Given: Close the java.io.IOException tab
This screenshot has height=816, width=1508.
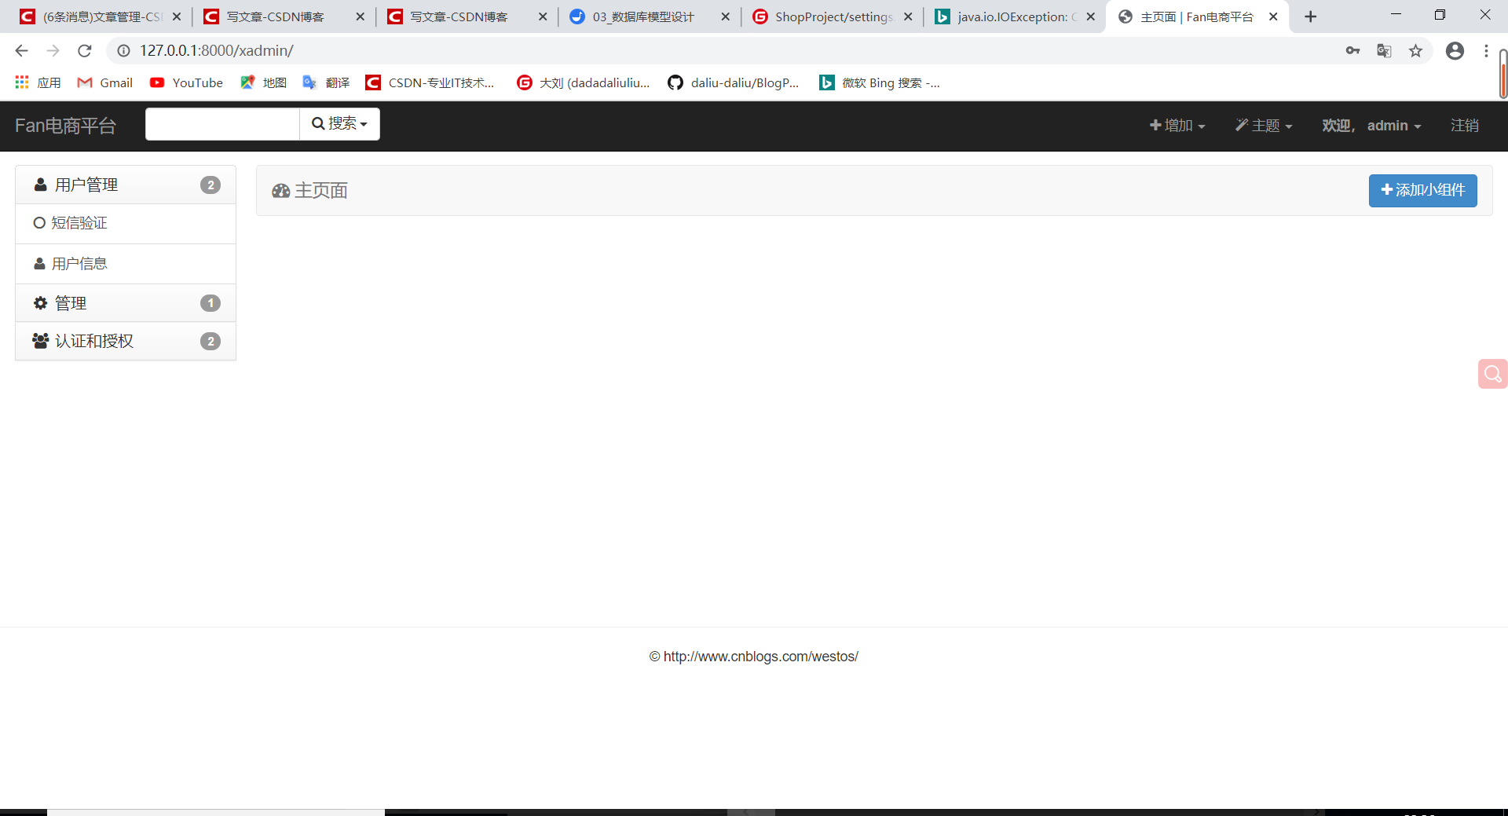Looking at the screenshot, I should (x=1091, y=16).
